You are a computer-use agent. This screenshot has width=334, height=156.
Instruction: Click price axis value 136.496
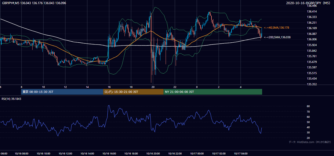pyautogui.click(x=312, y=6)
